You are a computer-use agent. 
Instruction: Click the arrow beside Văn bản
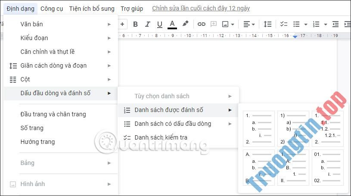[109, 24]
